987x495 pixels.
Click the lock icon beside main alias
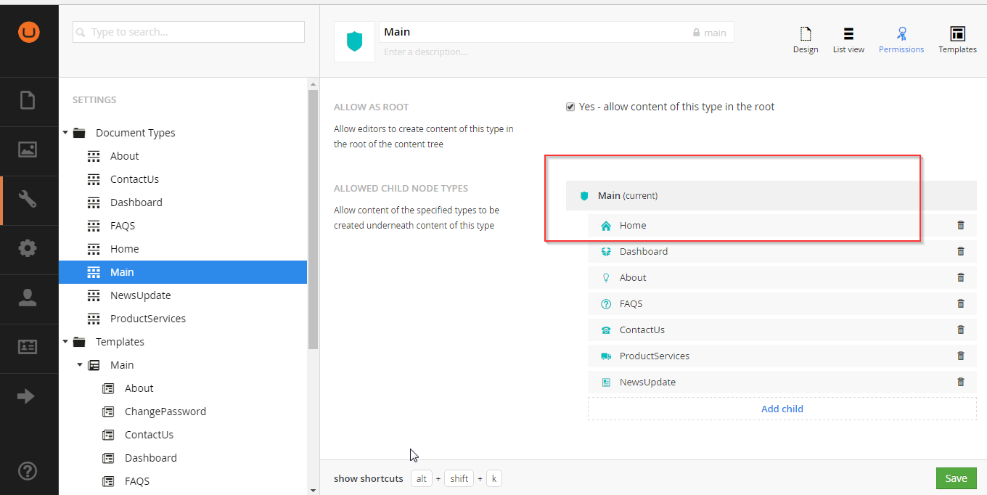point(697,33)
